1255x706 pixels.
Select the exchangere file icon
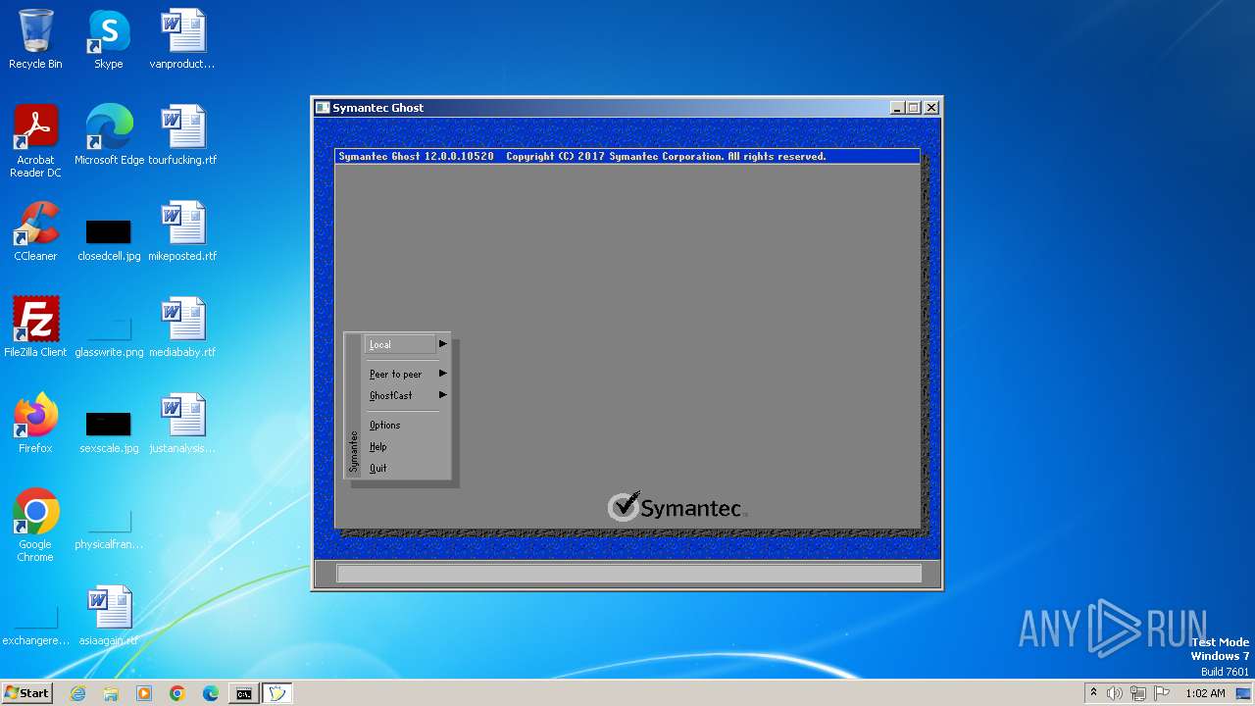[35, 617]
